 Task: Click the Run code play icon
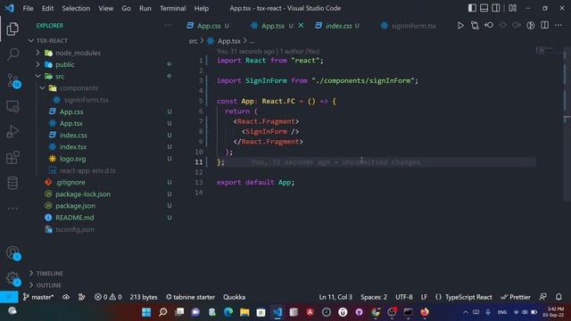pos(460,26)
